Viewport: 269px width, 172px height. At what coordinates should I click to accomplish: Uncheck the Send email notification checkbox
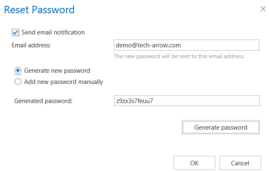coord(16,32)
